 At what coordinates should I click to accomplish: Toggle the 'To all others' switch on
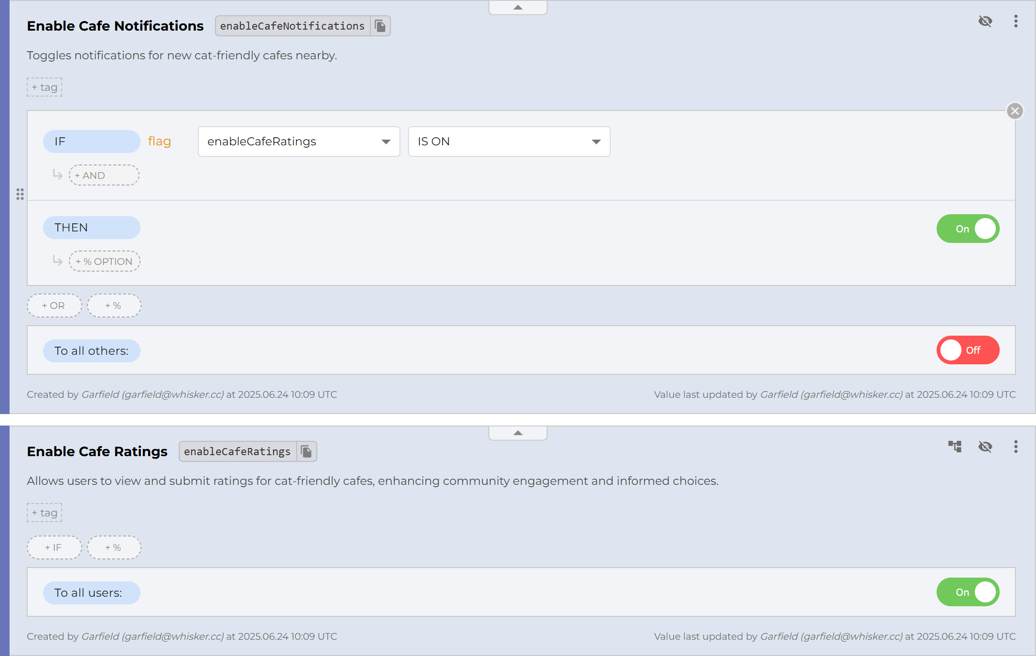[x=968, y=350]
